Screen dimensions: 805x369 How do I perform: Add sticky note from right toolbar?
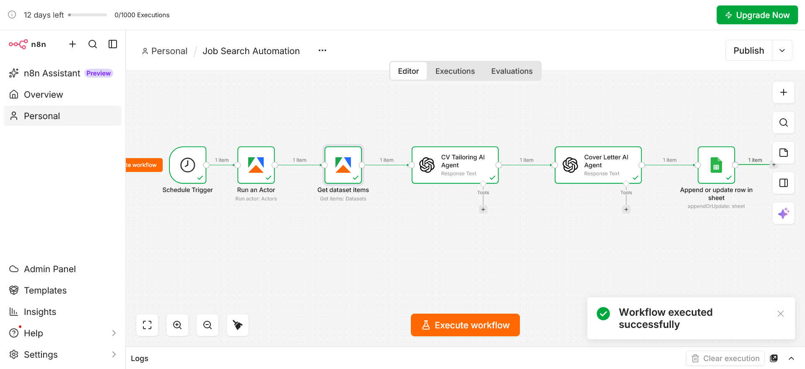784,153
